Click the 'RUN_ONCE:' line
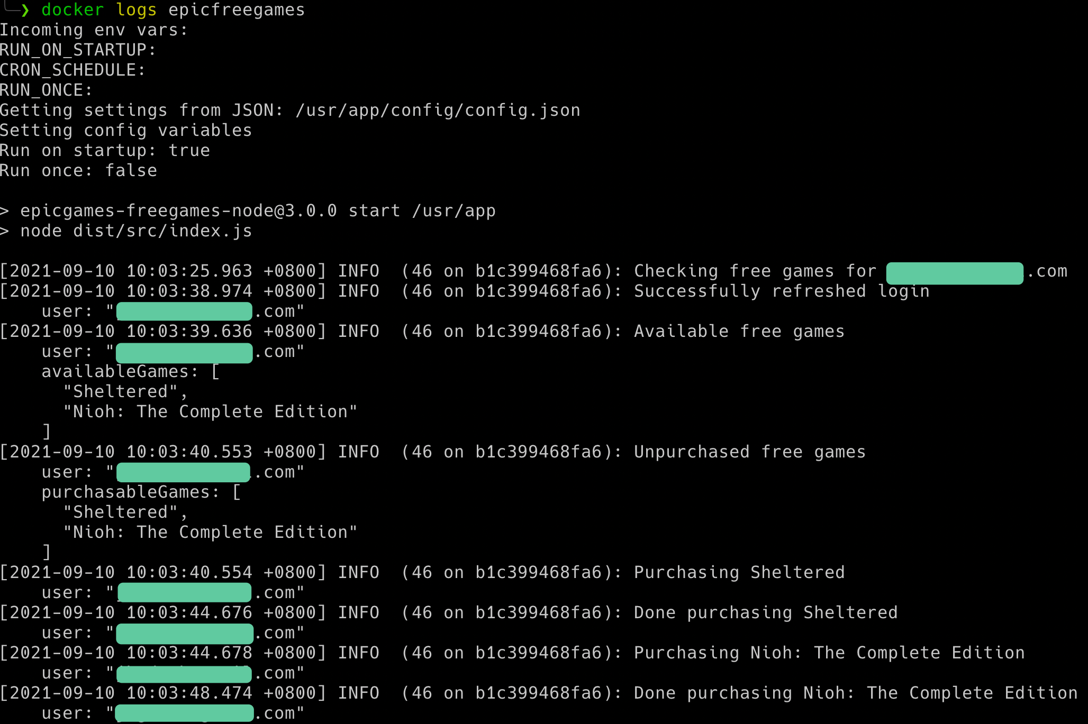Image resolution: width=1088 pixels, height=724 pixels. click(x=46, y=90)
